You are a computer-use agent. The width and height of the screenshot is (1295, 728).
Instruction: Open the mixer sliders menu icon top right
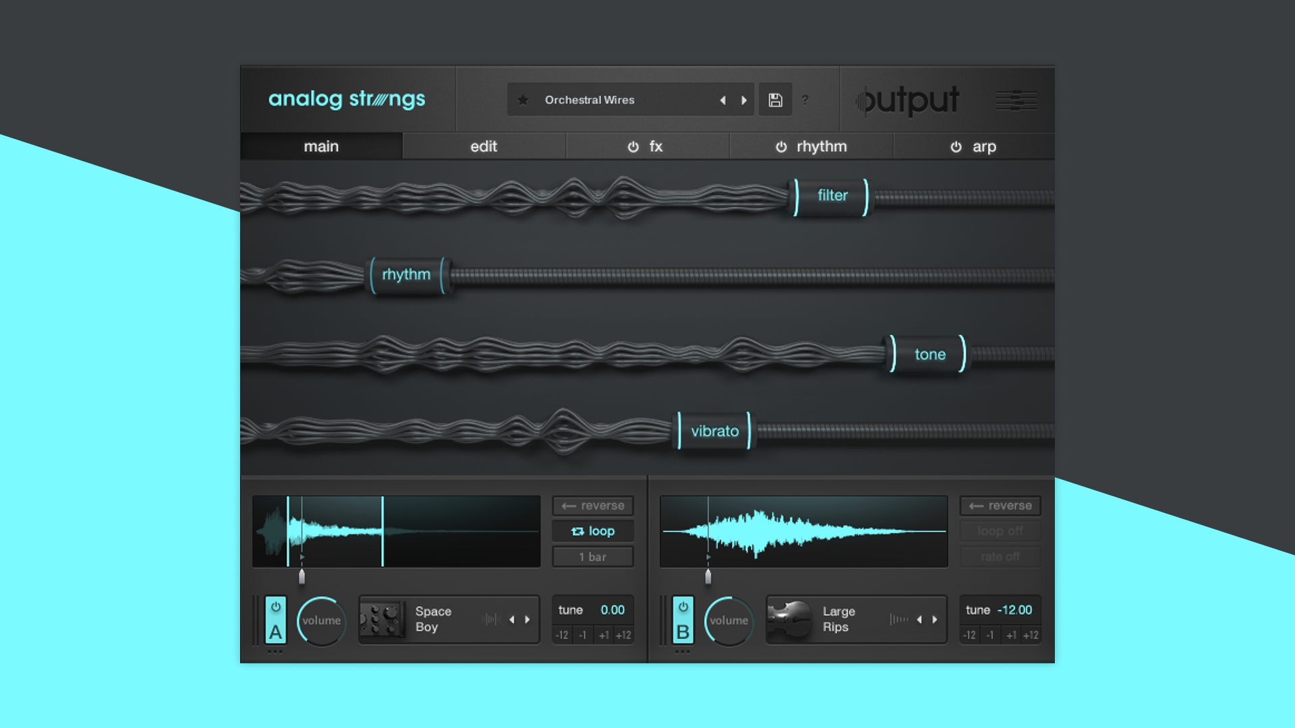(1016, 100)
